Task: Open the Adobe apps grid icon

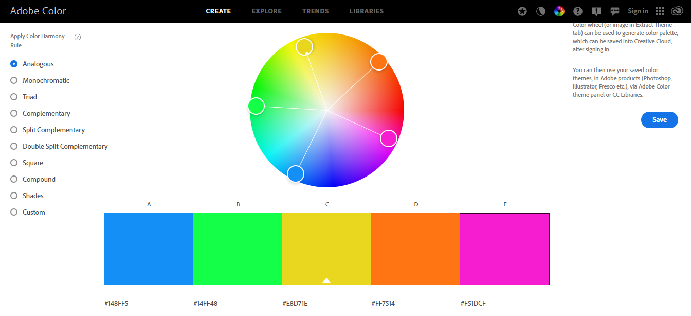Action: pyautogui.click(x=660, y=11)
